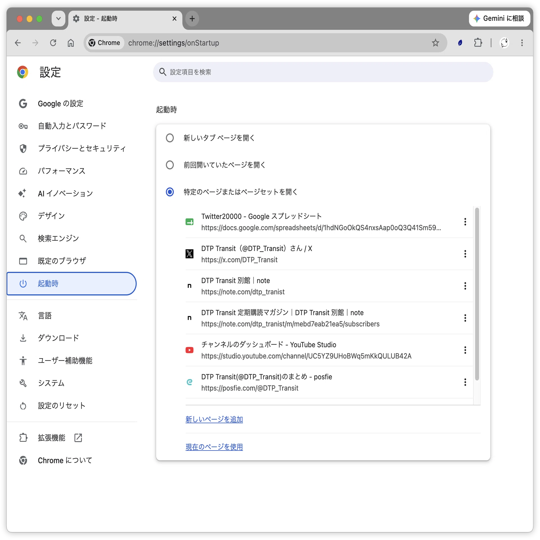Open 既定のブラウザ section

pos(72,261)
